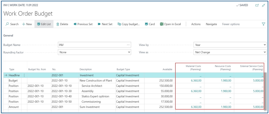The height and width of the screenshot is (114, 269).
Task: Click External Service Costs (Planning) header
Action: [252, 68]
